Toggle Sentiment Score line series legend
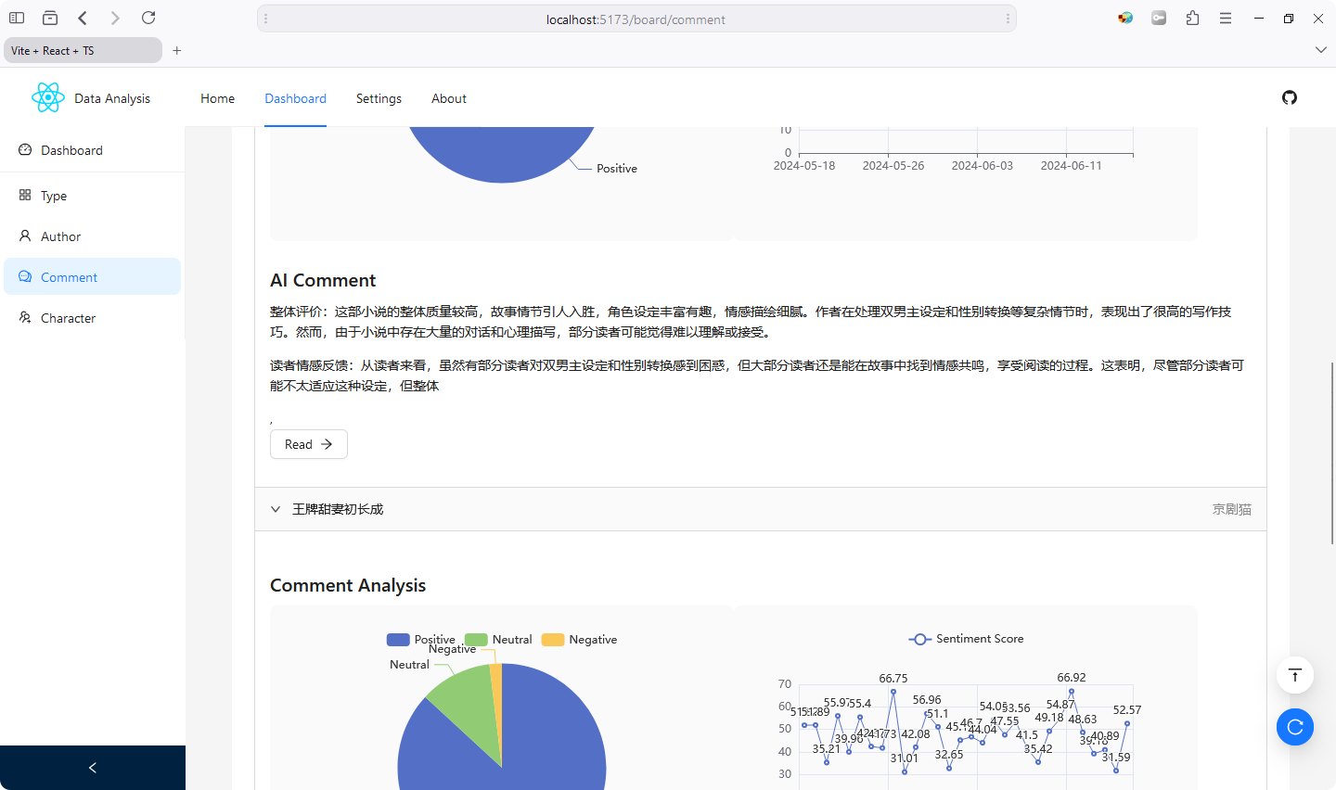Screen dimensions: 1336x790 (966, 639)
